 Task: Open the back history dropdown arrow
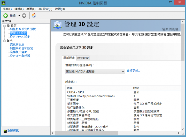19,15
